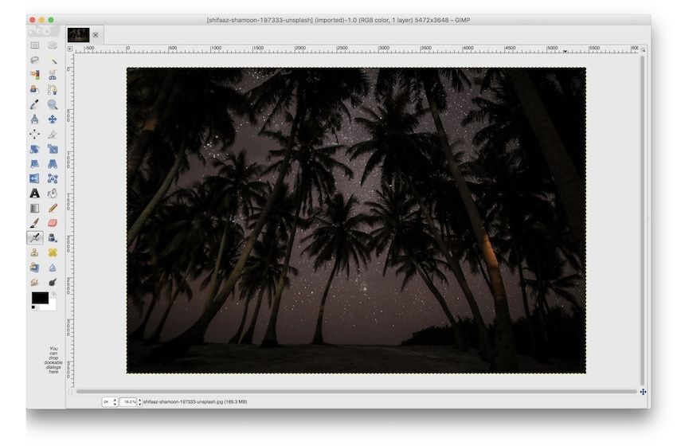This screenshot has width=677, height=446.
Task: Switch to the palm tree image tab
Action: (x=77, y=34)
